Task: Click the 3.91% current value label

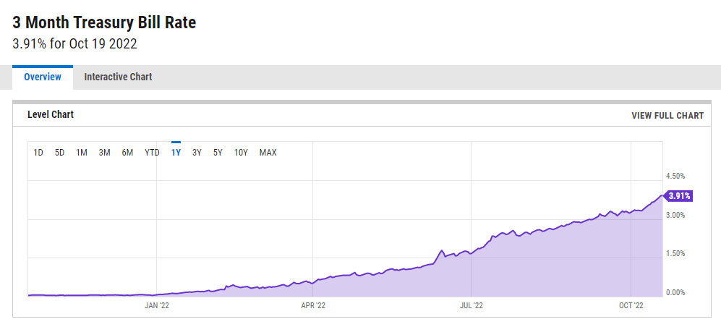Action: click(x=677, y=196)
